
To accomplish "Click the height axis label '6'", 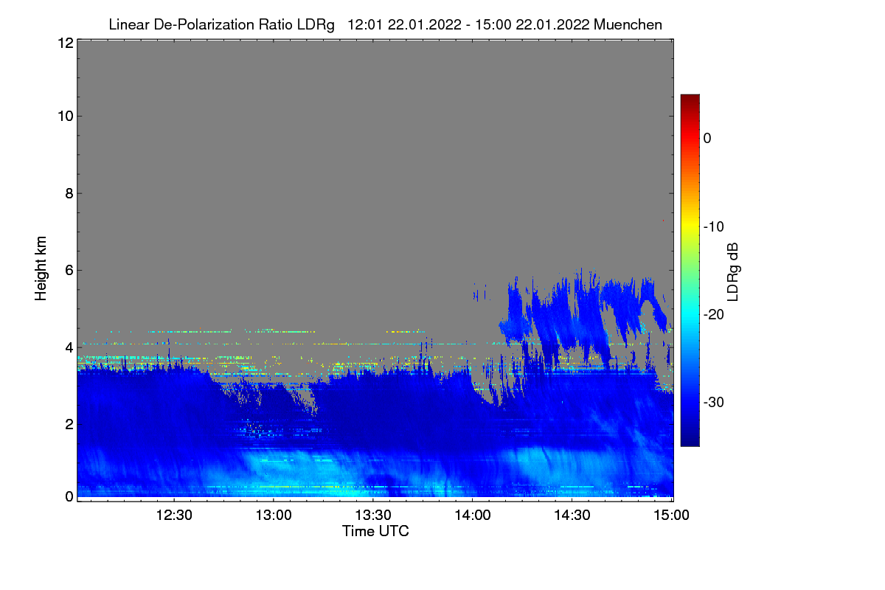I will click(68, 270).
